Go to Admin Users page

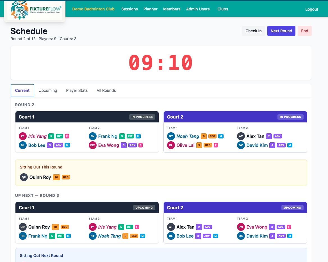point(198,9)
